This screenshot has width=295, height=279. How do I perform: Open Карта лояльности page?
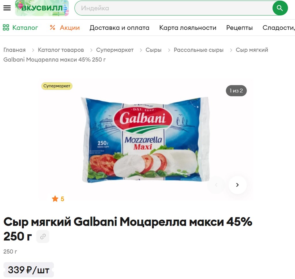[188, 28]
